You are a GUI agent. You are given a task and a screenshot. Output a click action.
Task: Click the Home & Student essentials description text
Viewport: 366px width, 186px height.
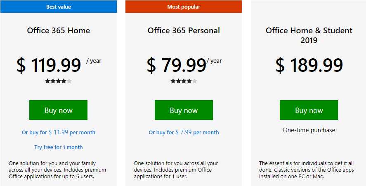pos(307,170)
